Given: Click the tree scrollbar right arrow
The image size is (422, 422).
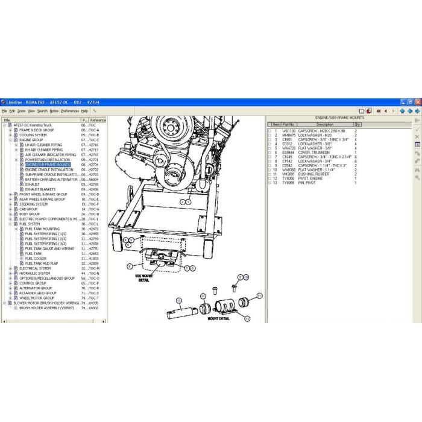Looking at the screenshot, I should coord(104,321).
